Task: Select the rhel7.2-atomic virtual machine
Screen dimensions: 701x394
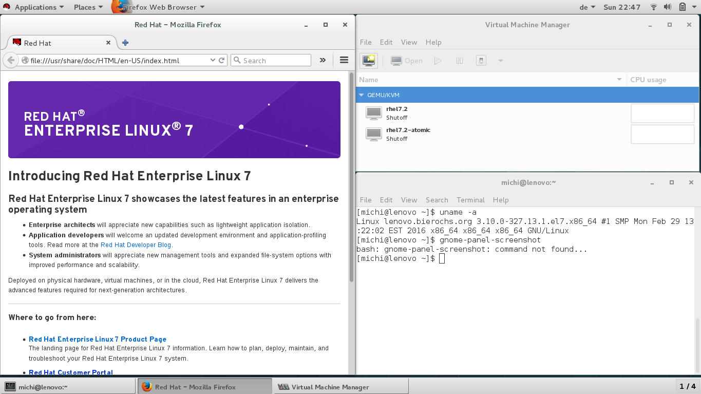Action: point(527,134)
